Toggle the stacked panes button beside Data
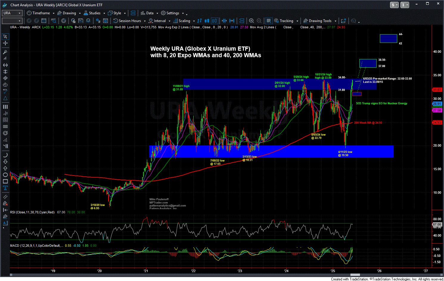 (x=133, y=13)
